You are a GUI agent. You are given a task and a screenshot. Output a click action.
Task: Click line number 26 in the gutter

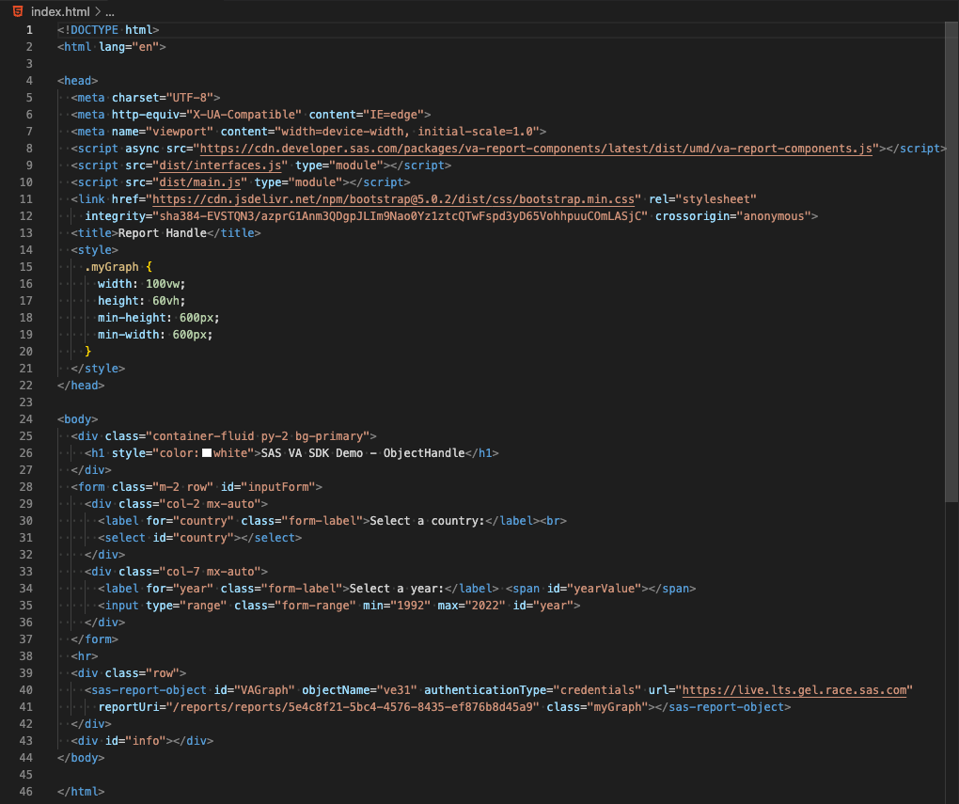tap(26, 452)
